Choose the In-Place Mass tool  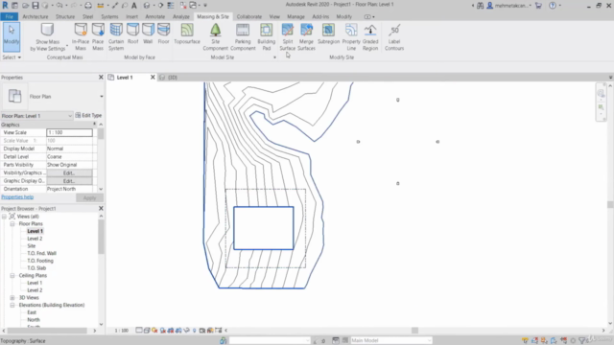(81, 37)
